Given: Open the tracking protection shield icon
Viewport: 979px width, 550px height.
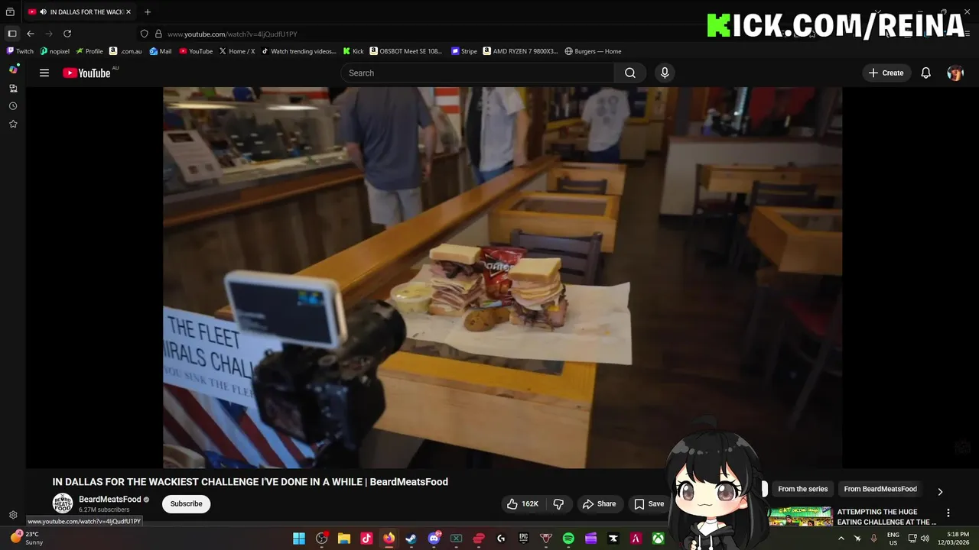Looking at the screenshot, I should pyautogui.click(x=144, y=34).
